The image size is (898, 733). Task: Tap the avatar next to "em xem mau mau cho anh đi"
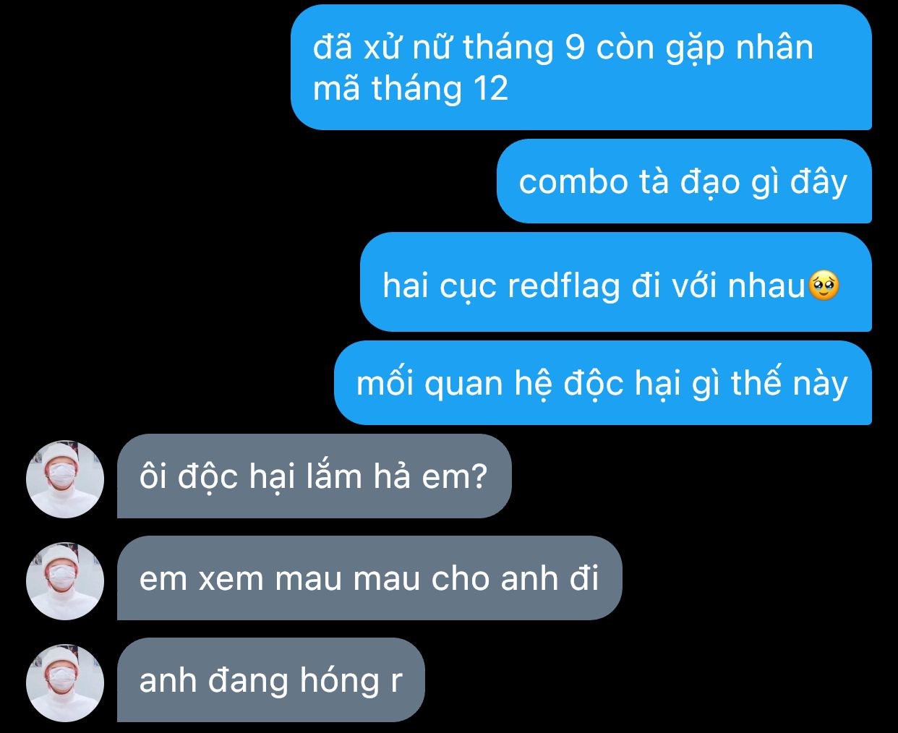pyautogui.click(x=65, y=581)
